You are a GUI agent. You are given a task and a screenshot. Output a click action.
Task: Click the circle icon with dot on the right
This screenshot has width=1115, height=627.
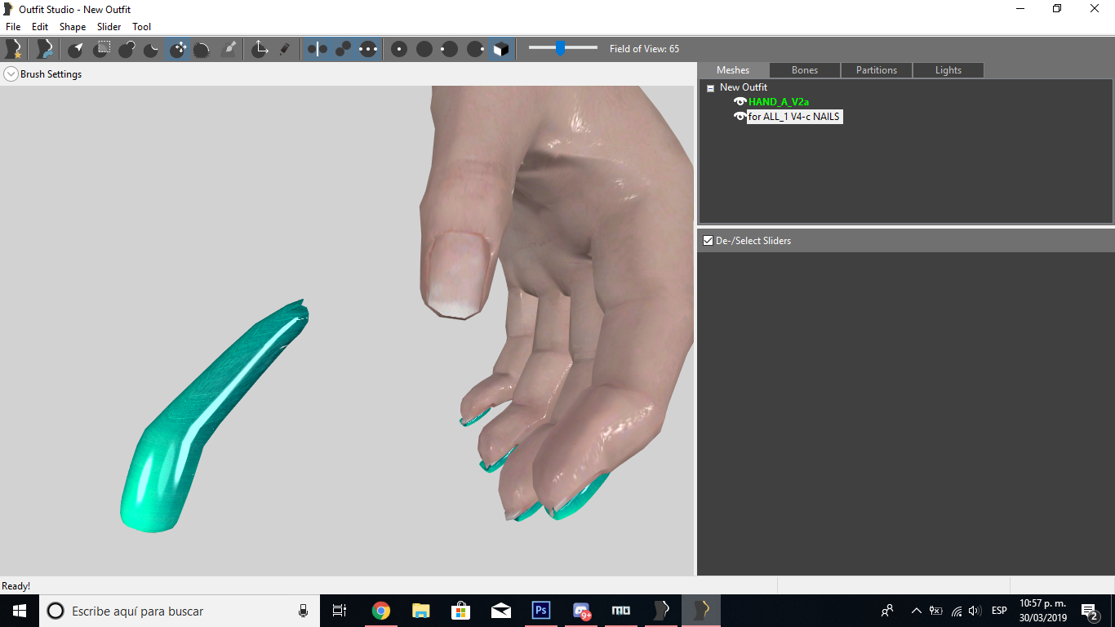point(475,49)
